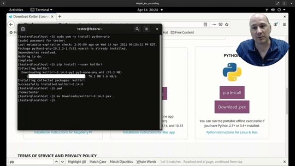The image size is (295, 166).
Task: Open the GNOME Activities overview
Action: point(16,10)
